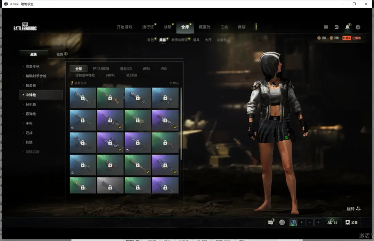The height and width of the screenshot is (241, 374).
Task: Collapse the selected 冲锋枪 category
Action: pos(41,95)
